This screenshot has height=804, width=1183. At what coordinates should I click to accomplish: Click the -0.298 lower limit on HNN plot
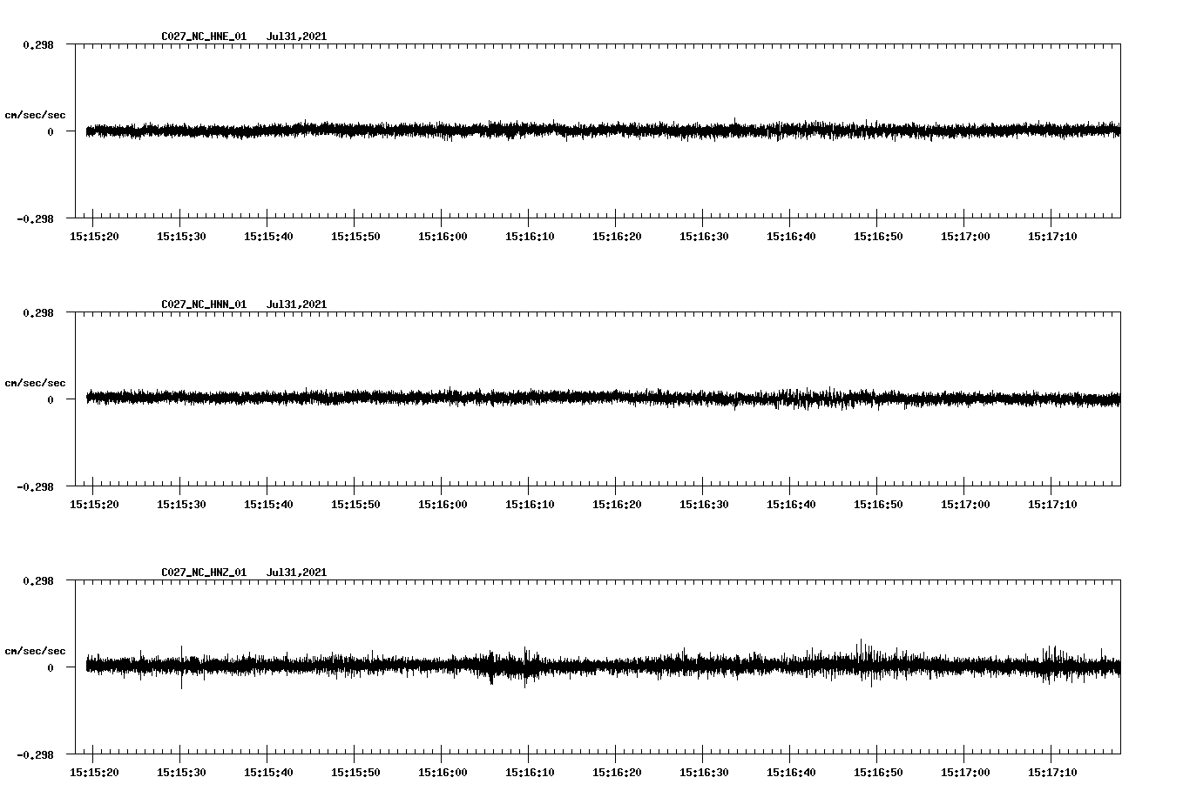(x=35, y=487)
